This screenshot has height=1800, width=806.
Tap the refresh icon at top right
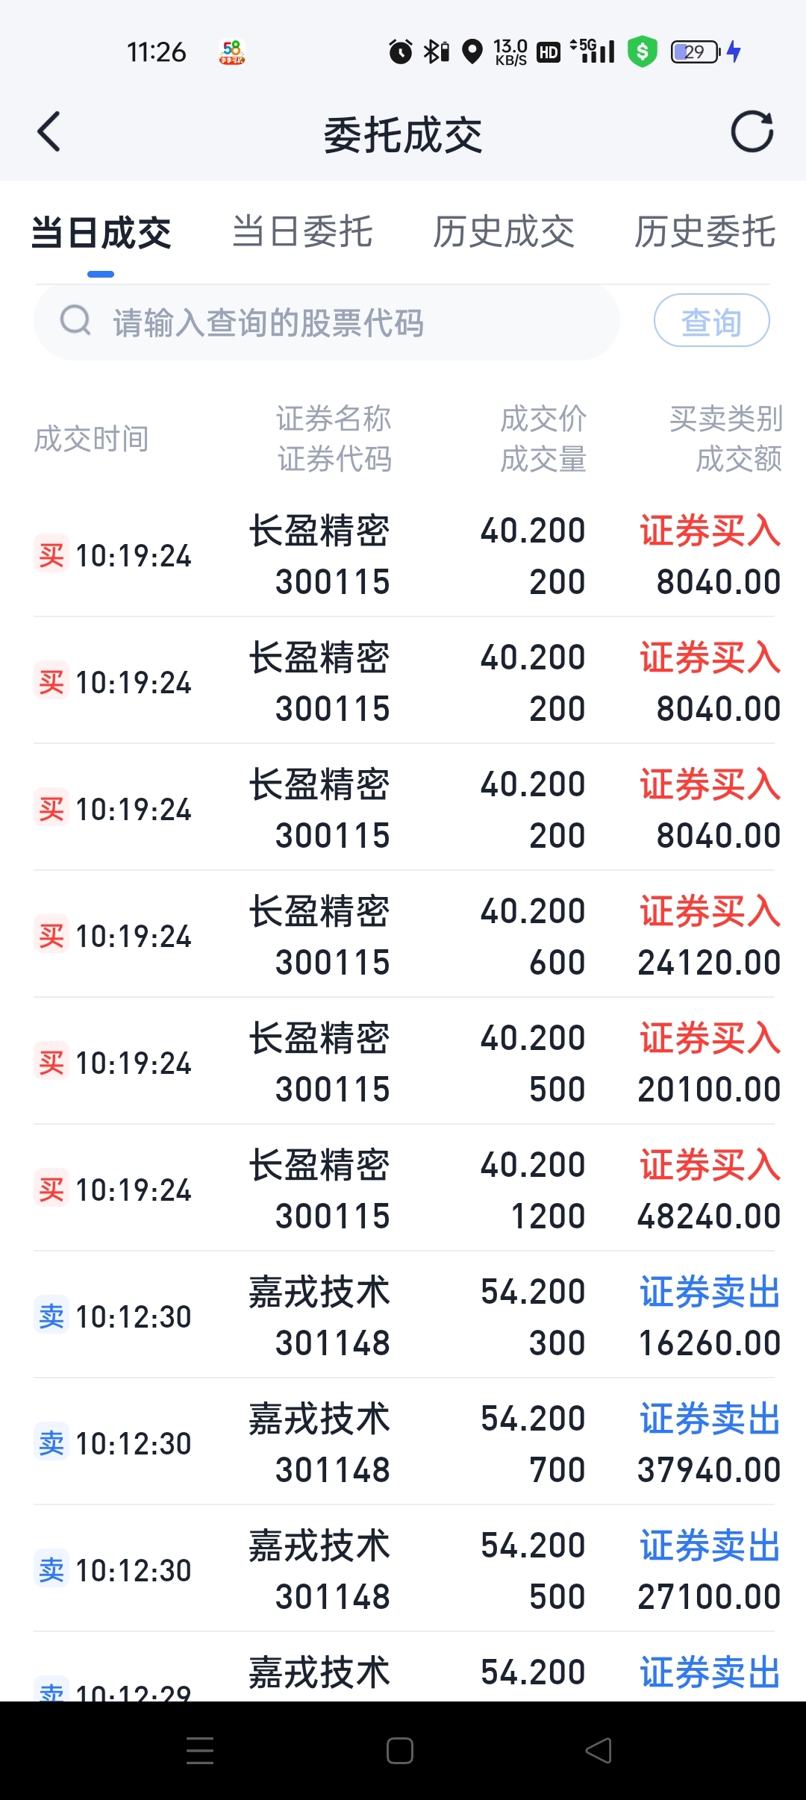[752, 132]
